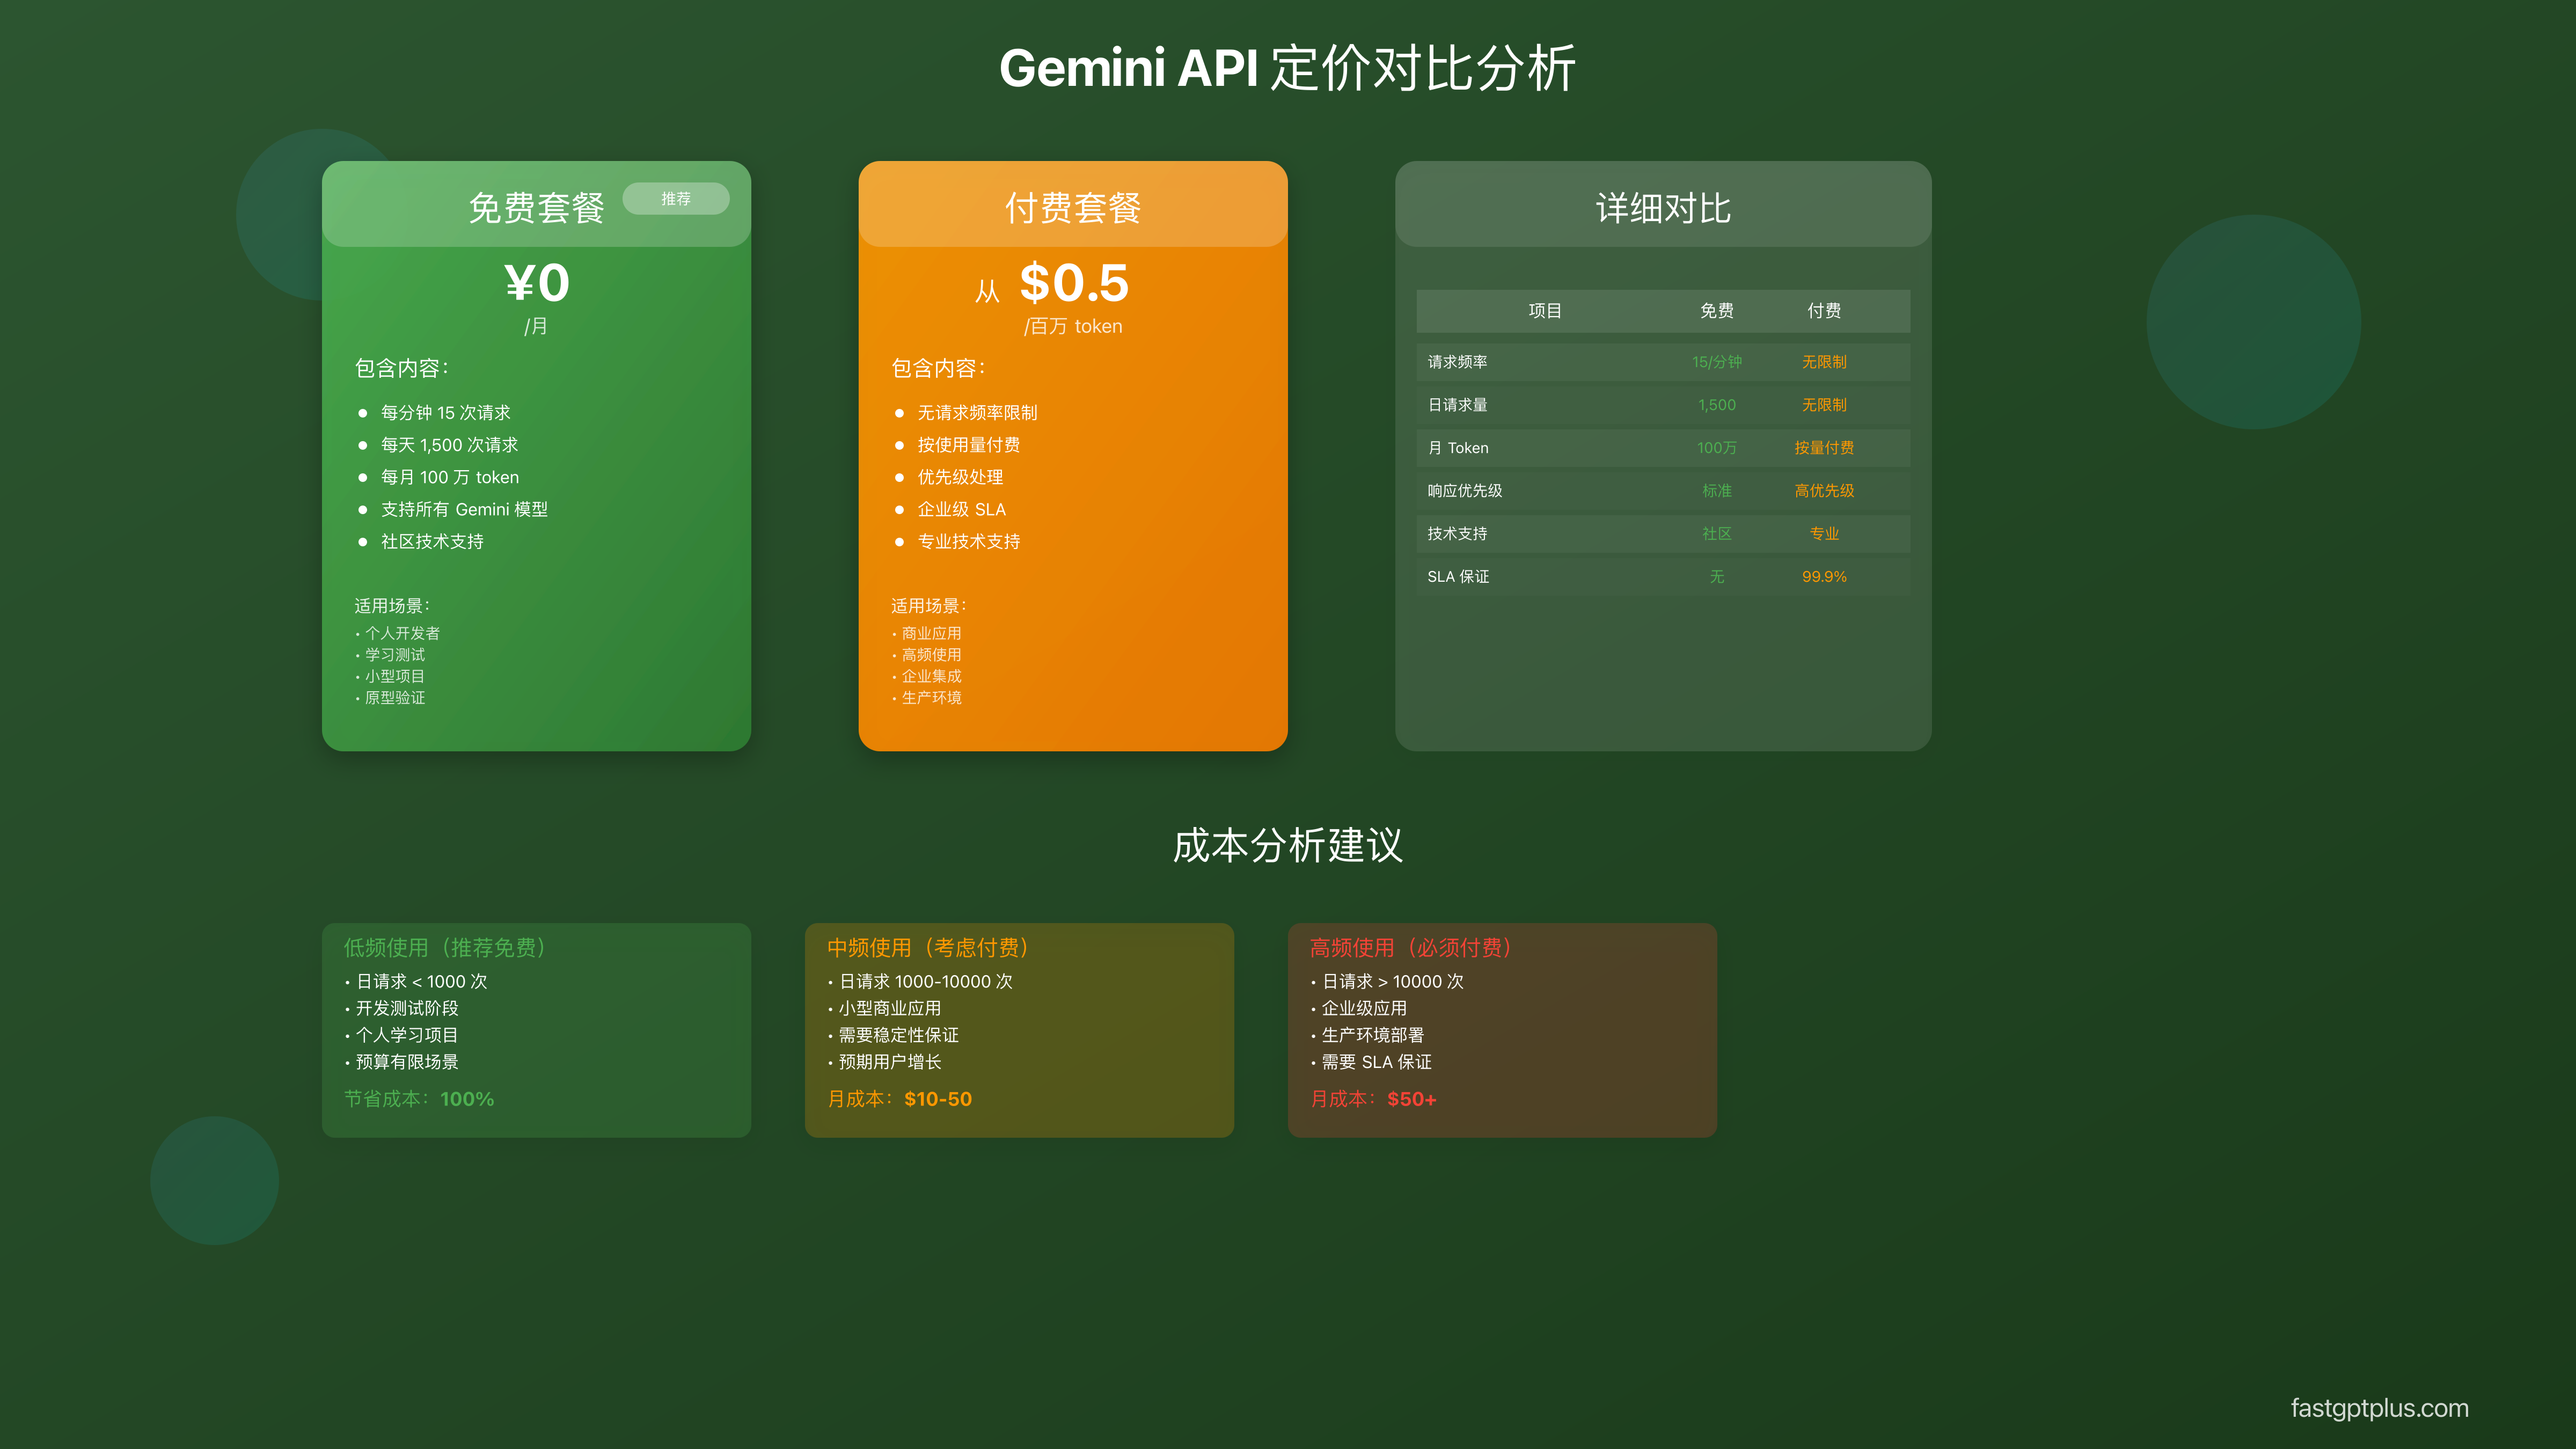This screenshot has height=1449, width=2576.
Task: Select the 专业技术支持 bullet
Action: click(969, 541)
